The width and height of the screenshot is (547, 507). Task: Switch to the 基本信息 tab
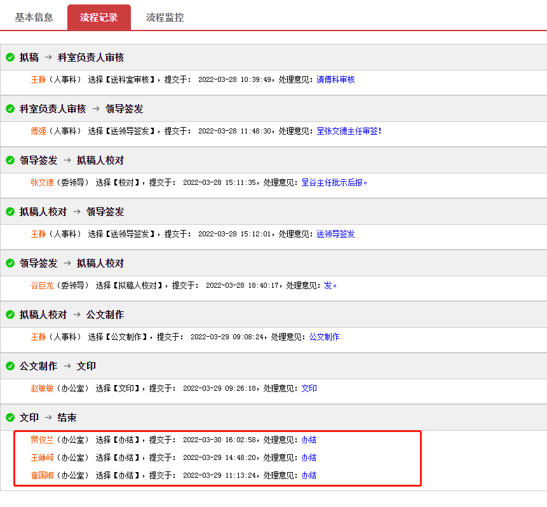34,17
